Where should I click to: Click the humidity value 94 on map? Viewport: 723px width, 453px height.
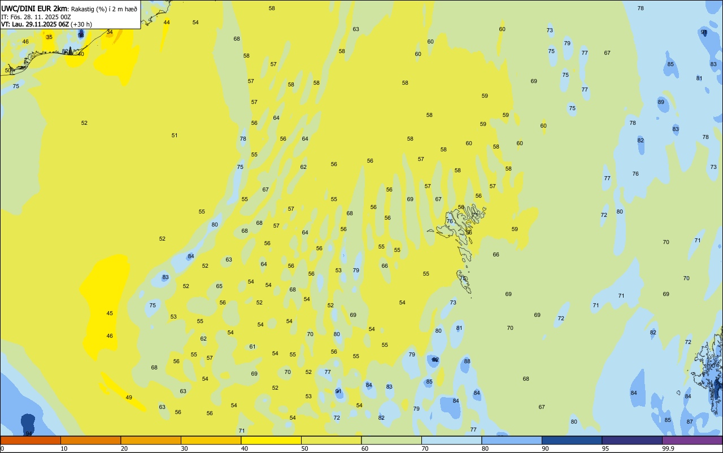click(x=28, y=434)
